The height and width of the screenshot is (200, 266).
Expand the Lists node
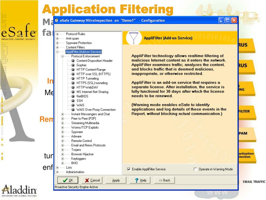[57, 167]
